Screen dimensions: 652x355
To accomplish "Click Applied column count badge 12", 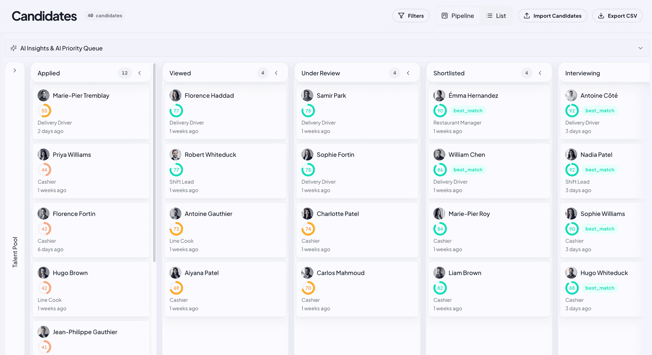I will tap(125, 73).
